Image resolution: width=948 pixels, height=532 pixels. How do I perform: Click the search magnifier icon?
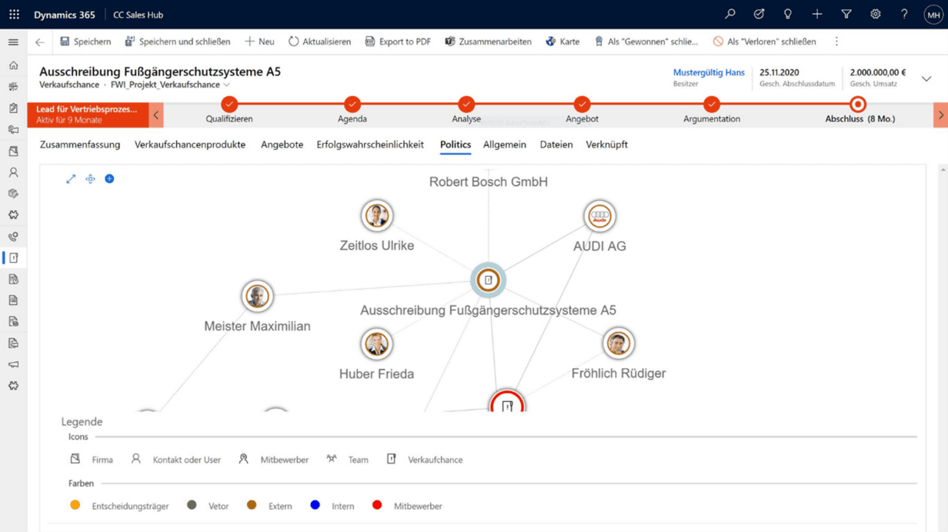[729, 15]
